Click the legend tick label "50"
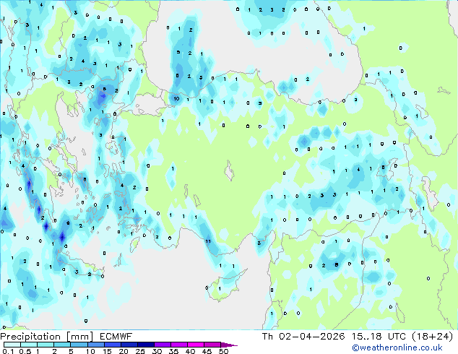 223,351
